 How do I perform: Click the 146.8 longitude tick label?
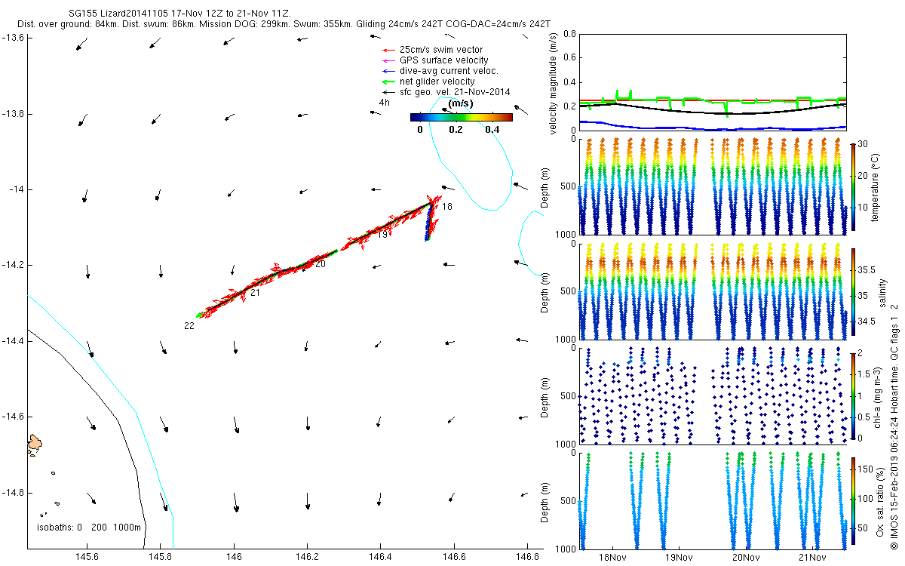[x=527, y=557]
